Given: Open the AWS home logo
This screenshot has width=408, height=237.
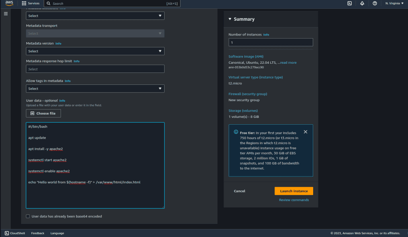Looking at the screenshot, I should [x=9, y=3].
